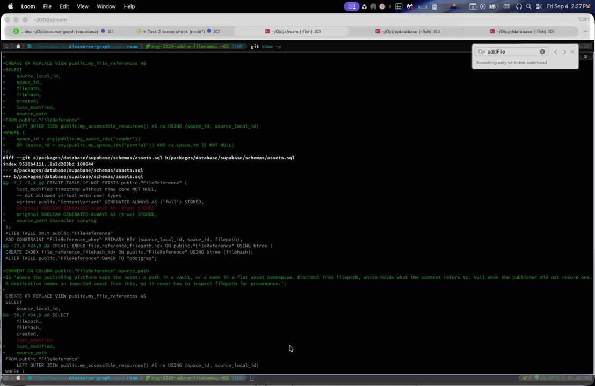Select the ~/O/d/p/database tab ⌘4
Viewport: 595px width, 386px height.
tap(408, 32)
